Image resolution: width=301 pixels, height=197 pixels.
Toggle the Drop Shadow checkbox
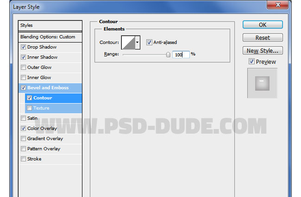pos(23,47)
